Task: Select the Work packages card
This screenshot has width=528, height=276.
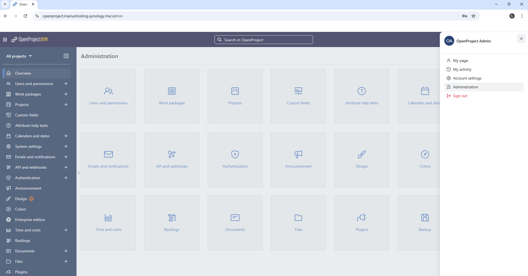Action: [172, 96]
